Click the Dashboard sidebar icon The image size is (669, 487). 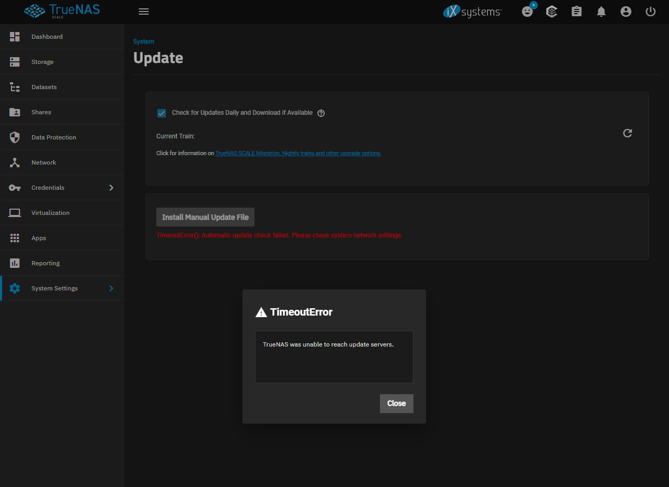(x=15, y=37)
